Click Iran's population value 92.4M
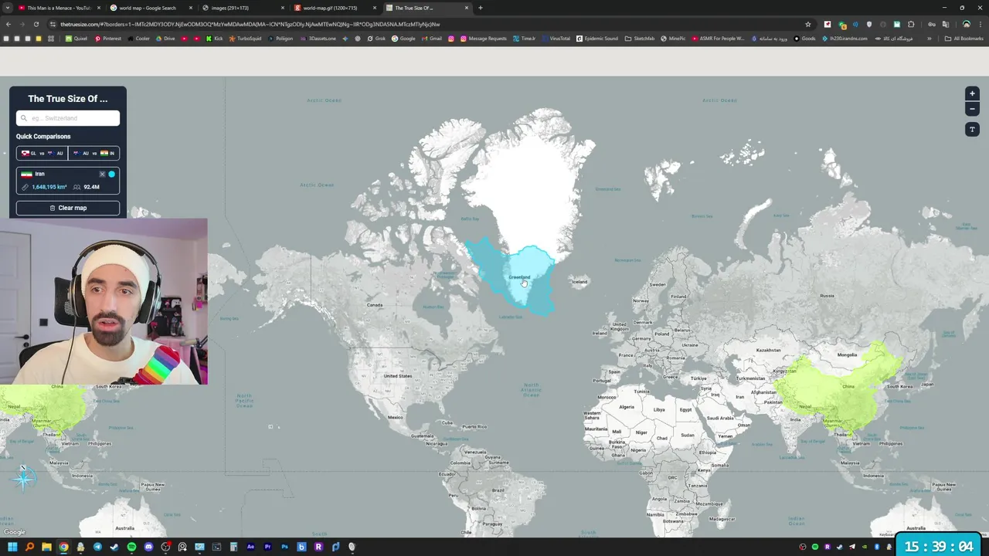989x556 pixels. coord(92,187)
